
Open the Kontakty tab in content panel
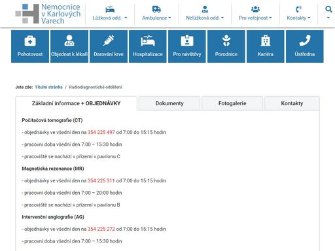[x=292, y=103]
